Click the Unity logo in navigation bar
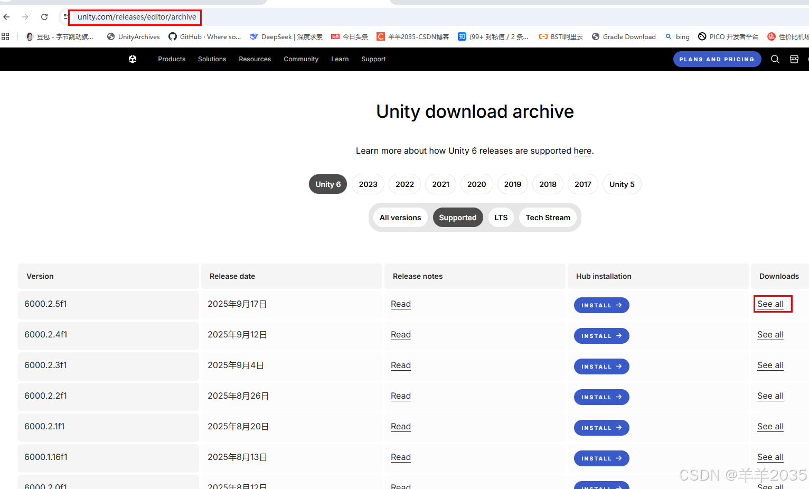 [x=133, y=59]
